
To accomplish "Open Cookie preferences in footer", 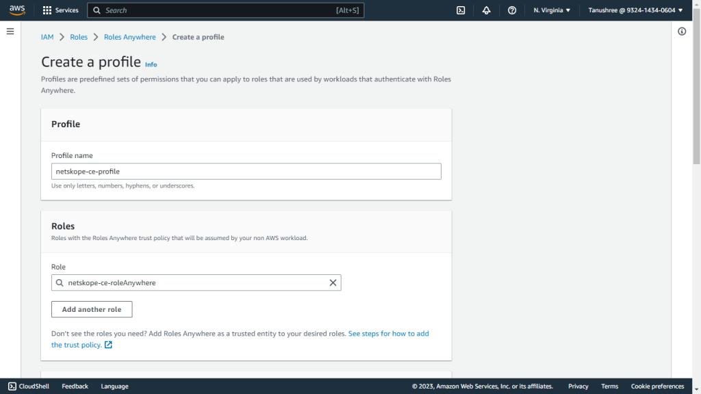I will pos(657,386).
